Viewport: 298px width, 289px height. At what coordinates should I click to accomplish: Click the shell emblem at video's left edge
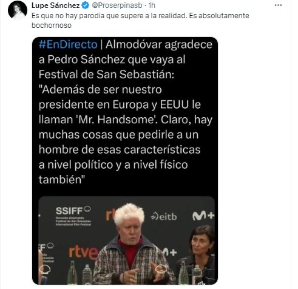pos(44,269)
